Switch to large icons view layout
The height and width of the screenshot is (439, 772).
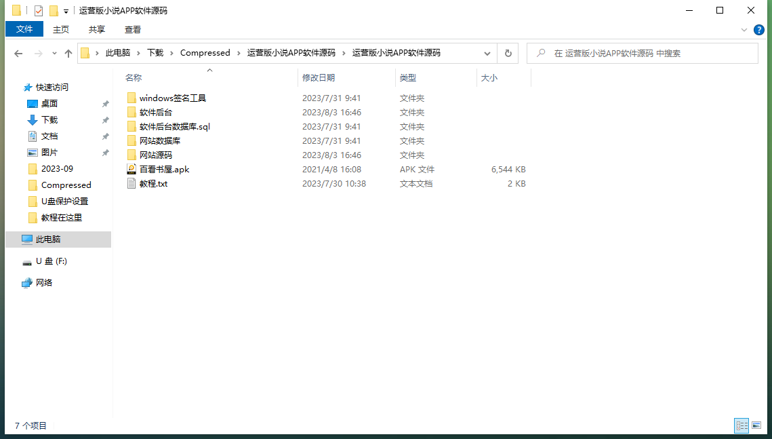coord(756,425)
